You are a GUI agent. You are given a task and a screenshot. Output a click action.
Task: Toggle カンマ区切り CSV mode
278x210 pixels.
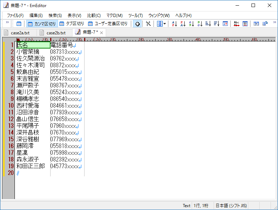42,24
